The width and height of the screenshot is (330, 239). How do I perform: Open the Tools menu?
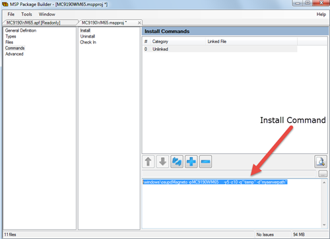(x=26, y=15)
